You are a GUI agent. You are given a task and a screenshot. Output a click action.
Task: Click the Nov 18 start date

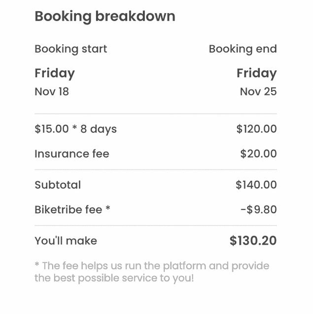(x=52, y=91)
